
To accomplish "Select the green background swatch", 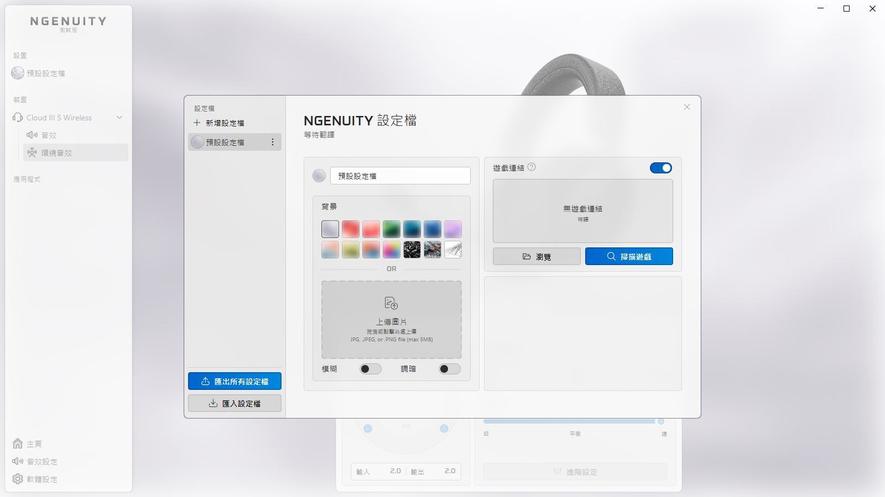I will [392, 229].
